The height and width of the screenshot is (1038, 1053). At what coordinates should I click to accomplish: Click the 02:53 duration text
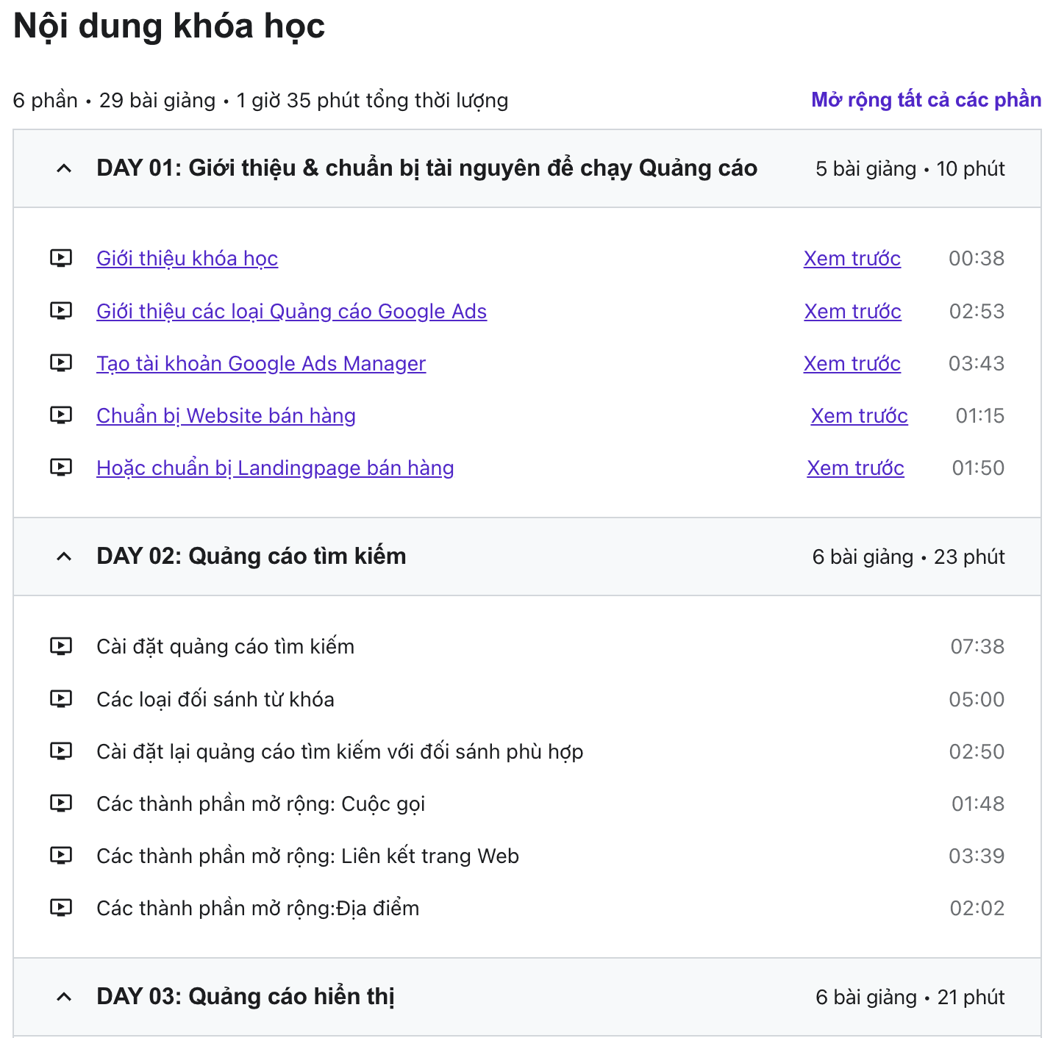point(977,312)
